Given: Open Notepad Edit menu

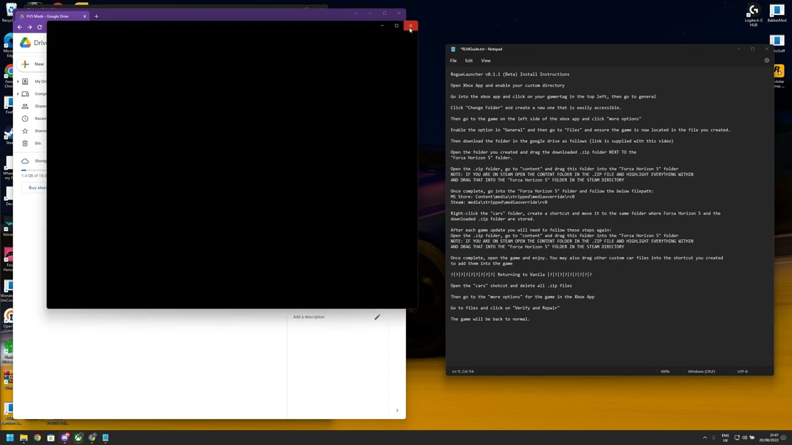Looking at the screenshot, I should [469, 61].
